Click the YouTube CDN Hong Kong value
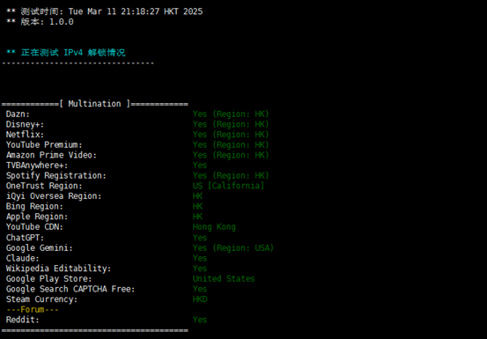Viewport: 487px width, 339px height. [214, 227]
